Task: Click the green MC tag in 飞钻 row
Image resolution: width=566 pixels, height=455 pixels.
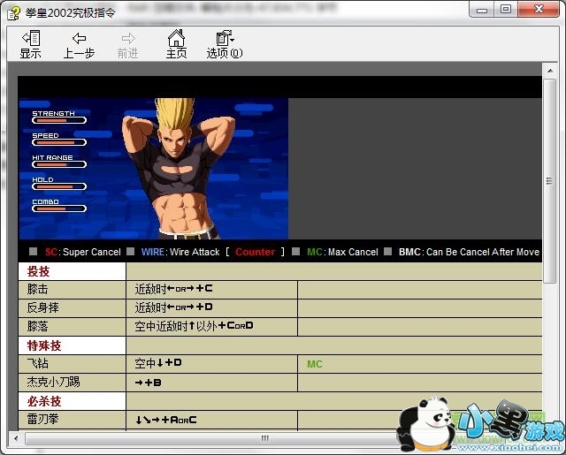Action: tap(315, 364)
